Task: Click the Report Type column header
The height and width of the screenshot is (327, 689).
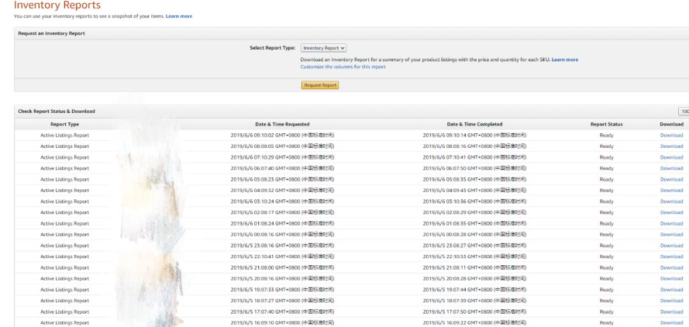Action: coord(64,124)
